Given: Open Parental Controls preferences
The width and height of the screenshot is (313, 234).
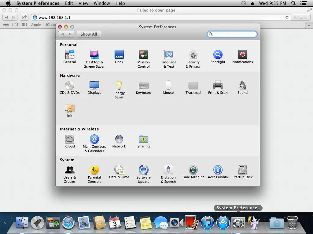Looking at the screenshot, I should (x=94, y=174).
